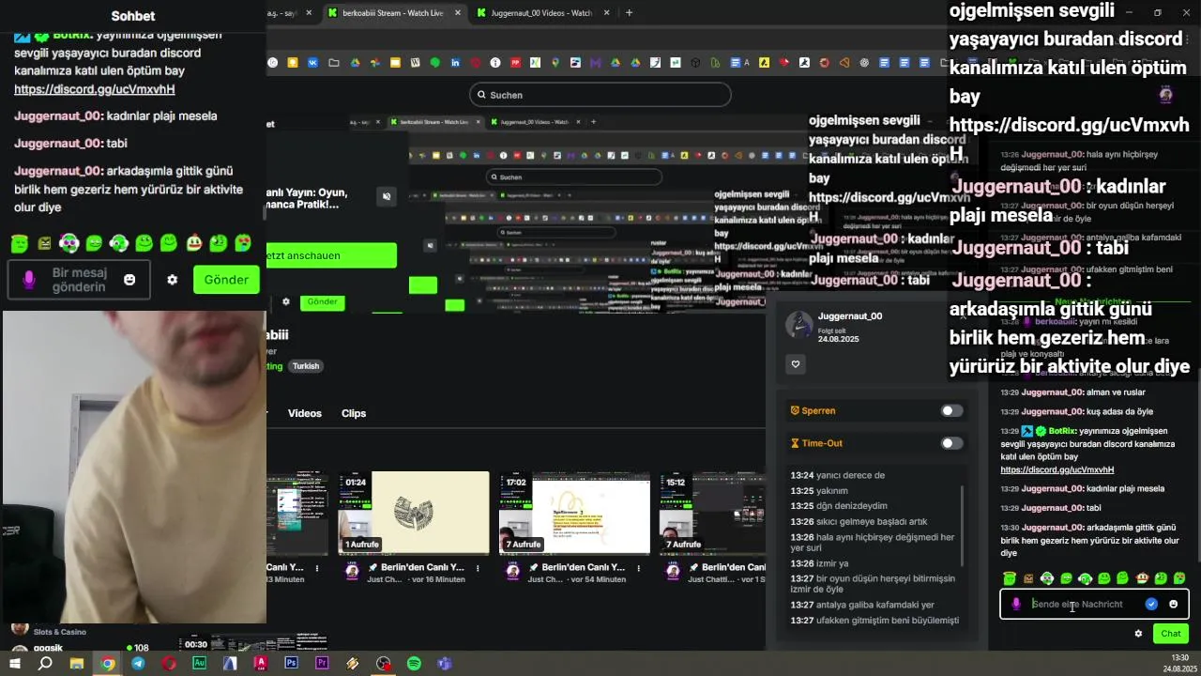This screenshot has height=676, width=1201.
Task: Open settings gear next to large Gönder button
Action: 172,280
